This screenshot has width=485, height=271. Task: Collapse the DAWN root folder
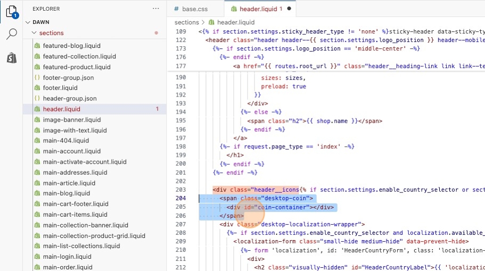(x=28, y=22)
